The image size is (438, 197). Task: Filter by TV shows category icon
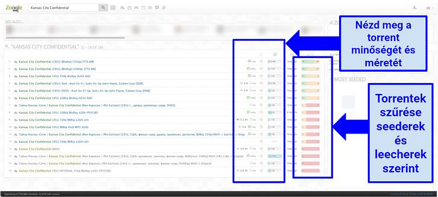(129, 8)
